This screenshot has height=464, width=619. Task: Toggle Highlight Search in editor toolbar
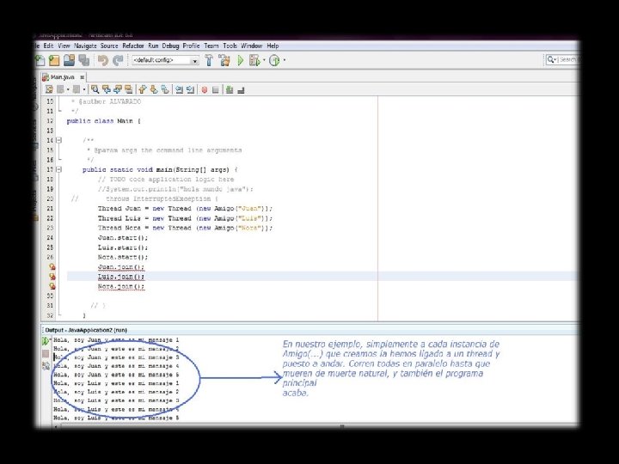[x=129, y=89]
